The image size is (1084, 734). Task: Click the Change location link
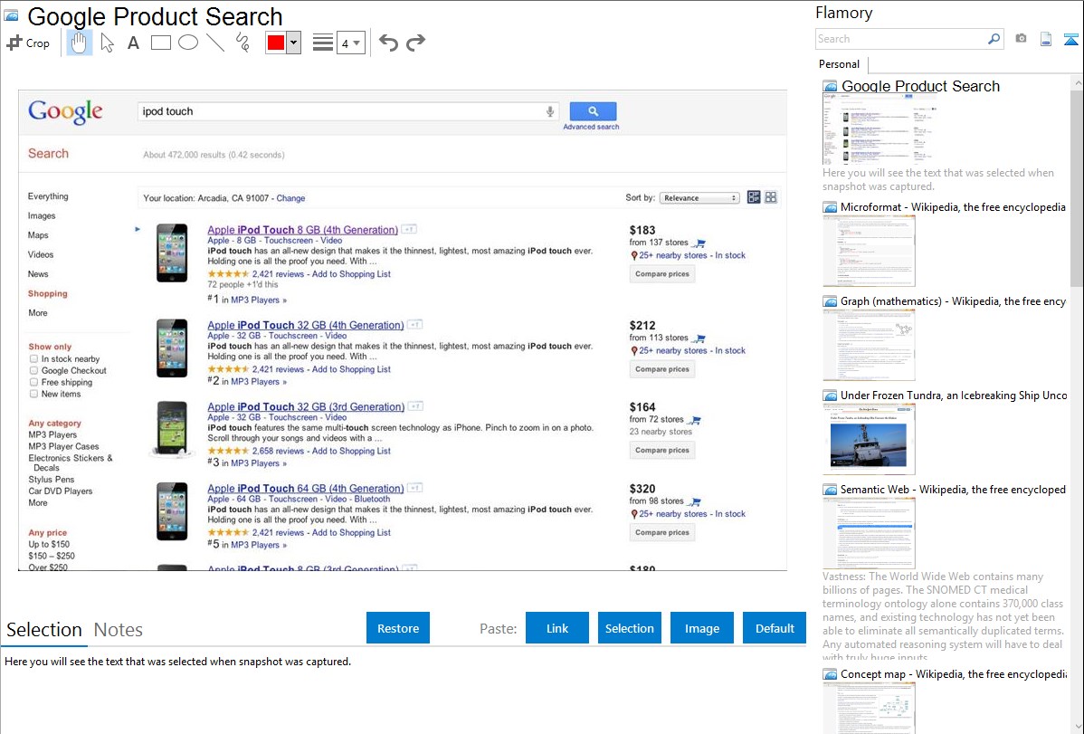290,198
